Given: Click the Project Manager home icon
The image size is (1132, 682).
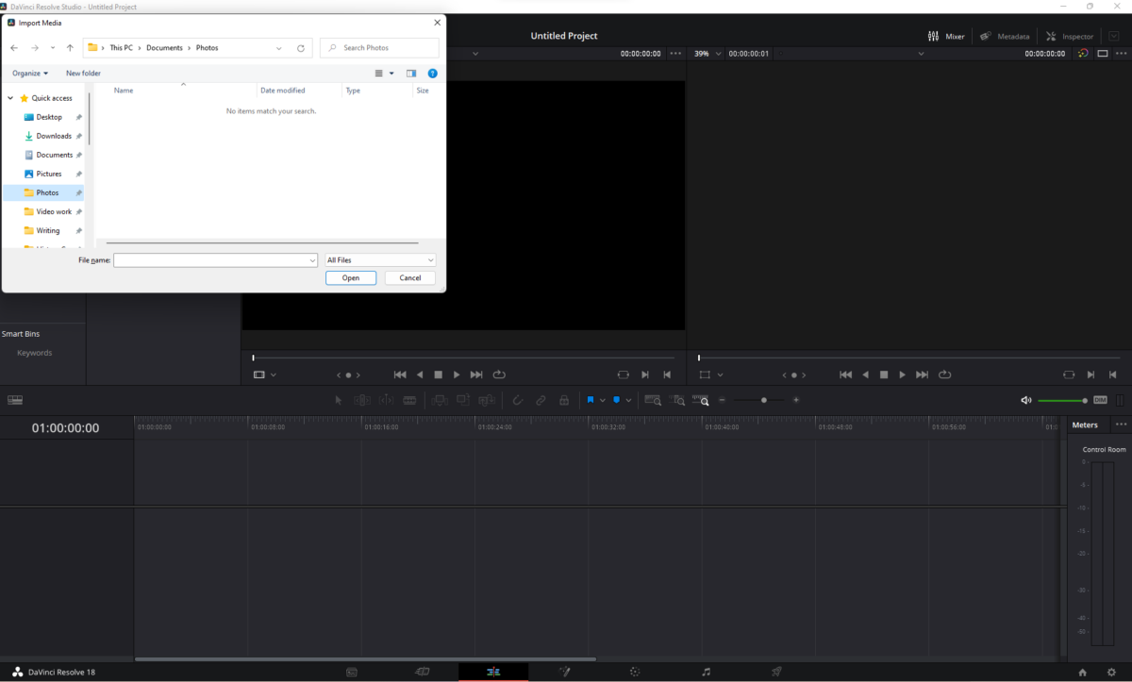Looking at the screenshot, I should (1082, 672).
